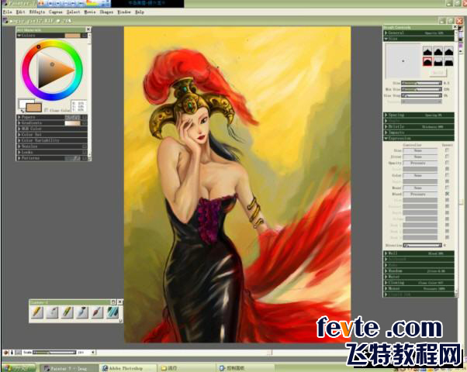Select the first brush tip profile icon
Image resolution: width=467 pixels, height=372 pixels.
[427, 51]
